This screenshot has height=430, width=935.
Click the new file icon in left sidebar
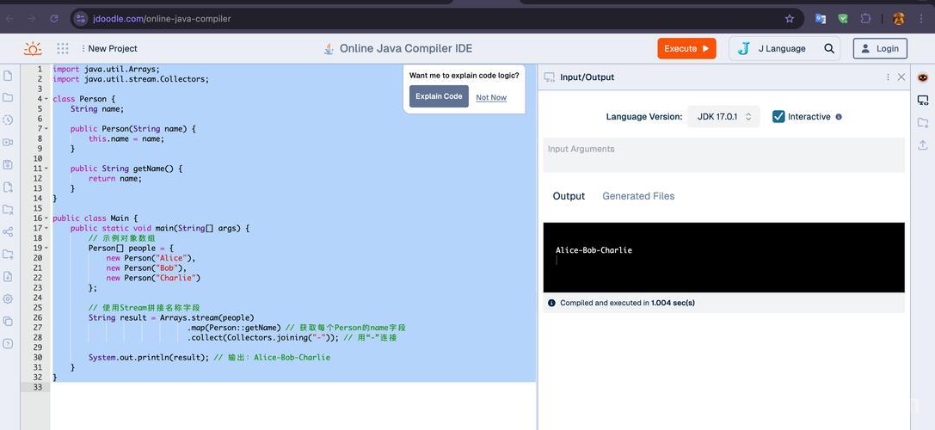coord(8,76)
